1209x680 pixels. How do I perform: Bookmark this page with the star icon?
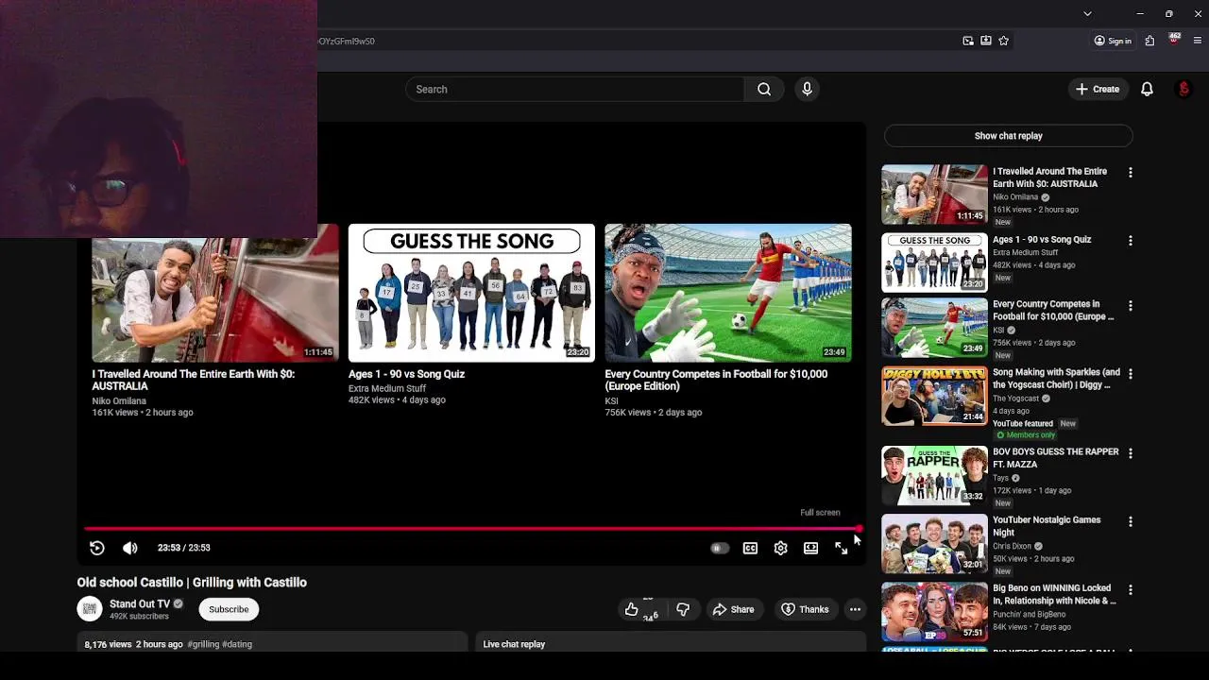tap(1003, 41)
